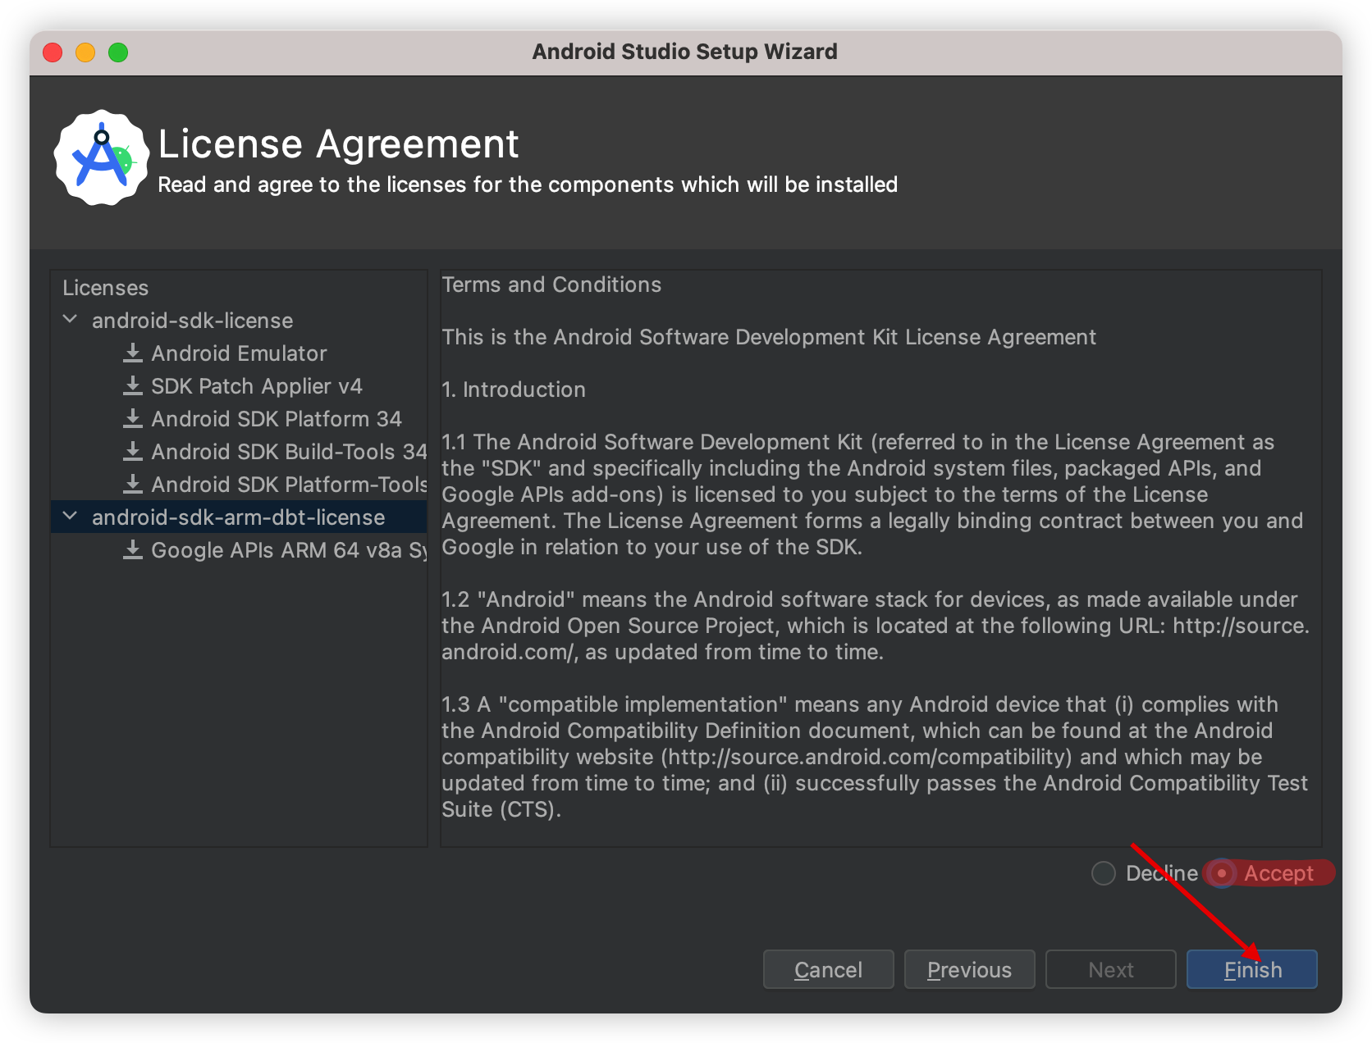
Task: Click download icon beside Android SDK Build-Tools 34
Action: click(x=133, y=452)
